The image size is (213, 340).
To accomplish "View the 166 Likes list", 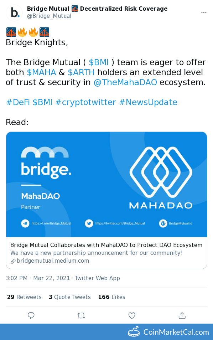I will pos(111,297).
